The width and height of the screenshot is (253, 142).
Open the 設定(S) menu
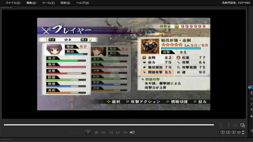click(x=65, y=3)
